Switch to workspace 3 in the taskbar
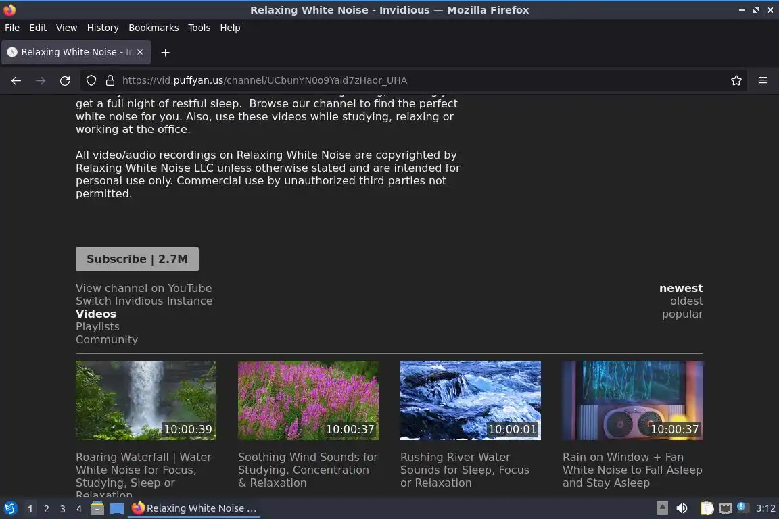Screen dimensions: 779x519 pyautogui.click(x=63, y=509)
